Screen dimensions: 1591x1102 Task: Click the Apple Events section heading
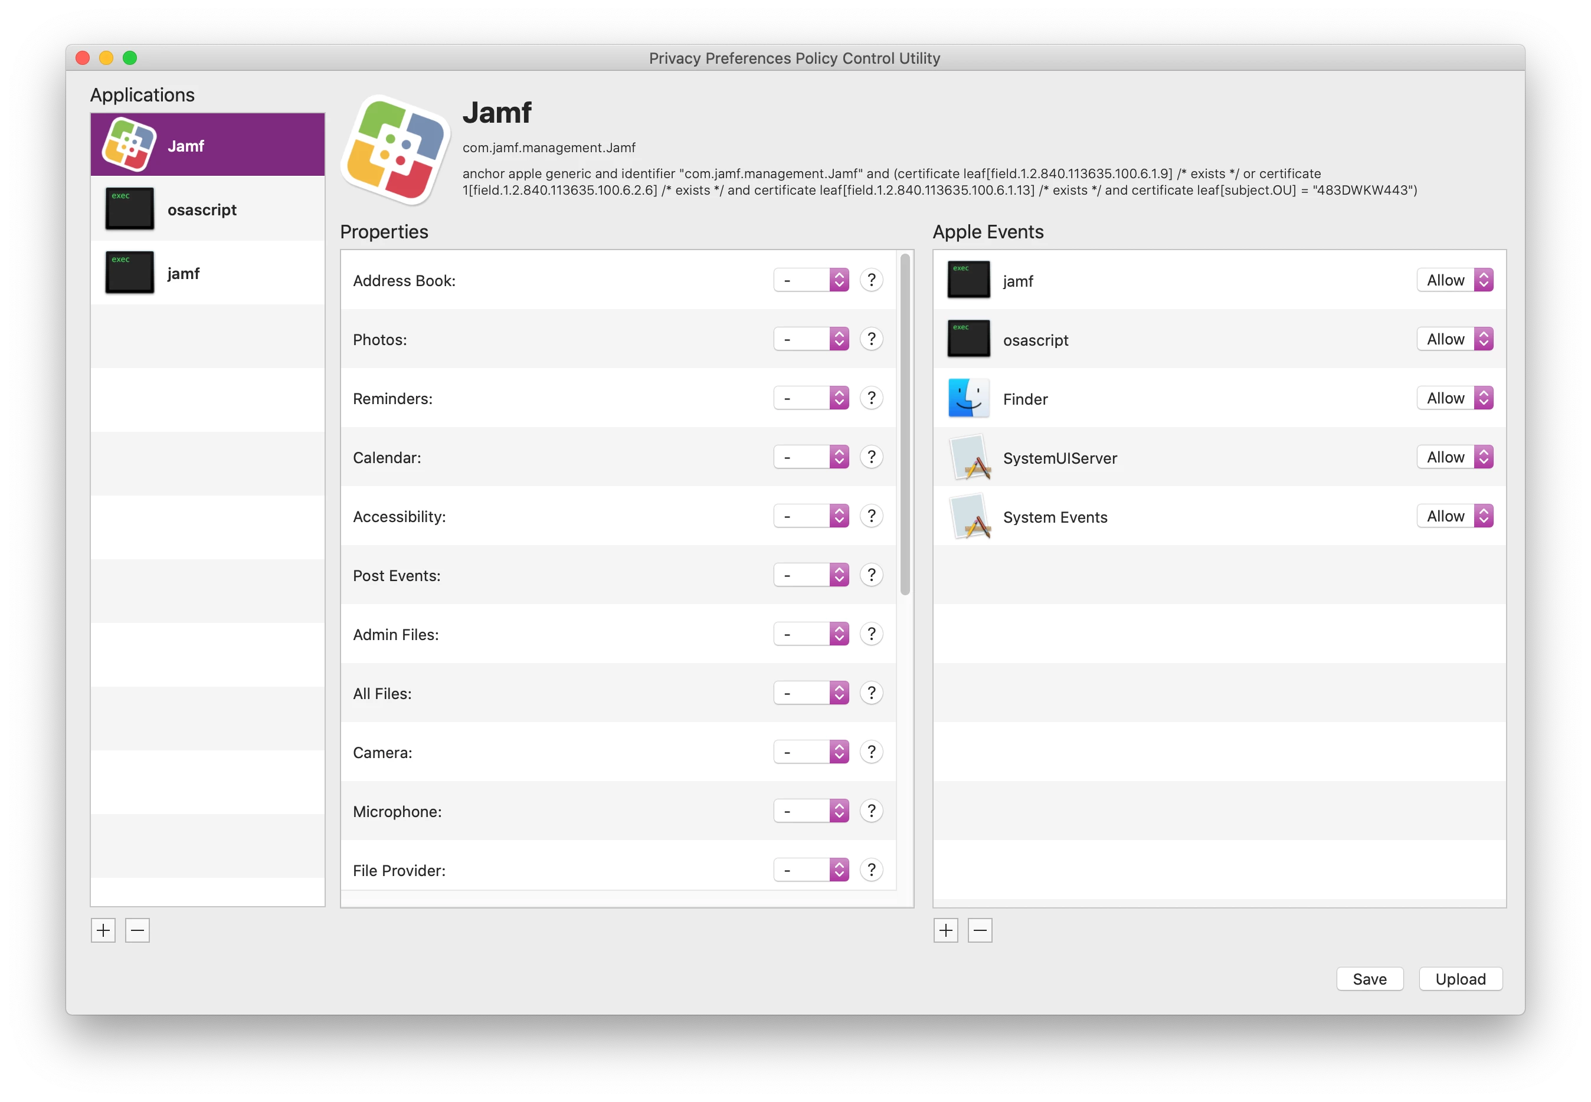[987, 232]
